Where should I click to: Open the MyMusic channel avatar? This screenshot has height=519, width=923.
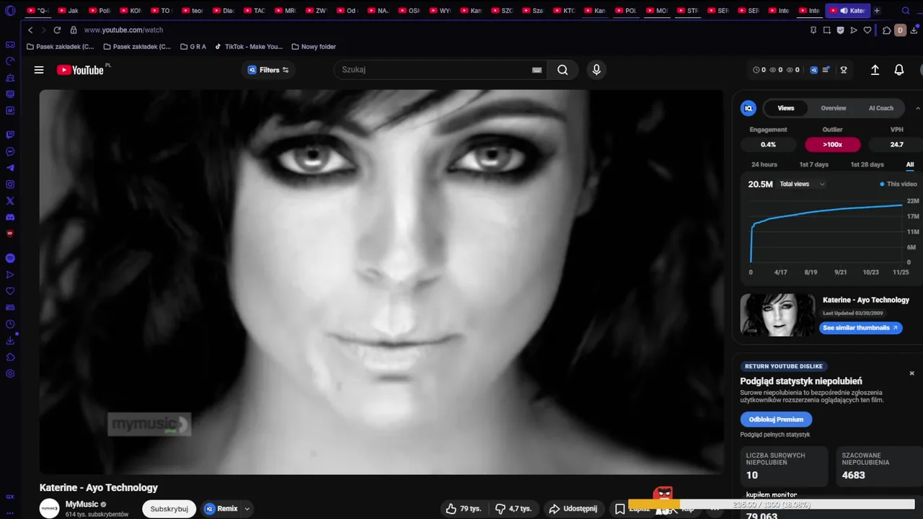49,508
